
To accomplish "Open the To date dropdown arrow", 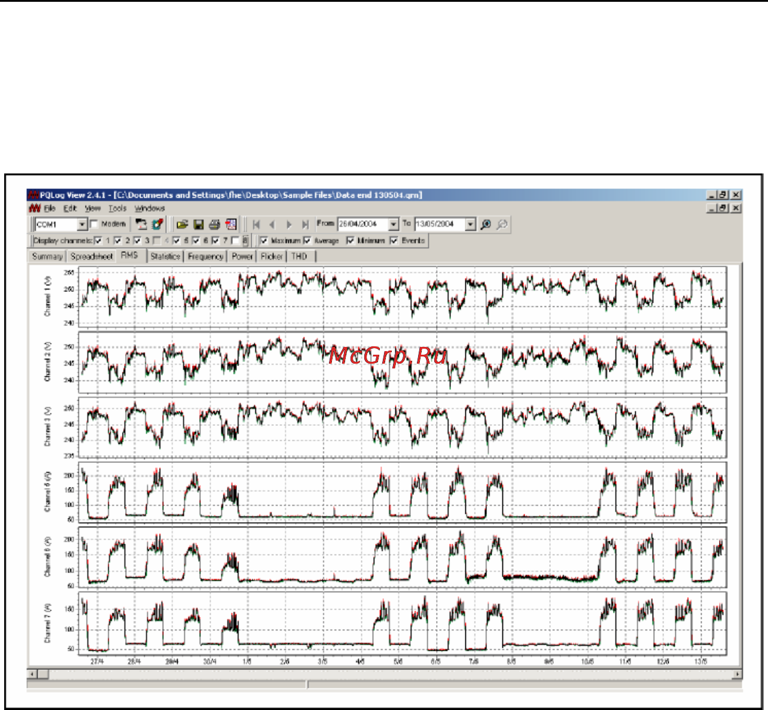I will point(471,224).
